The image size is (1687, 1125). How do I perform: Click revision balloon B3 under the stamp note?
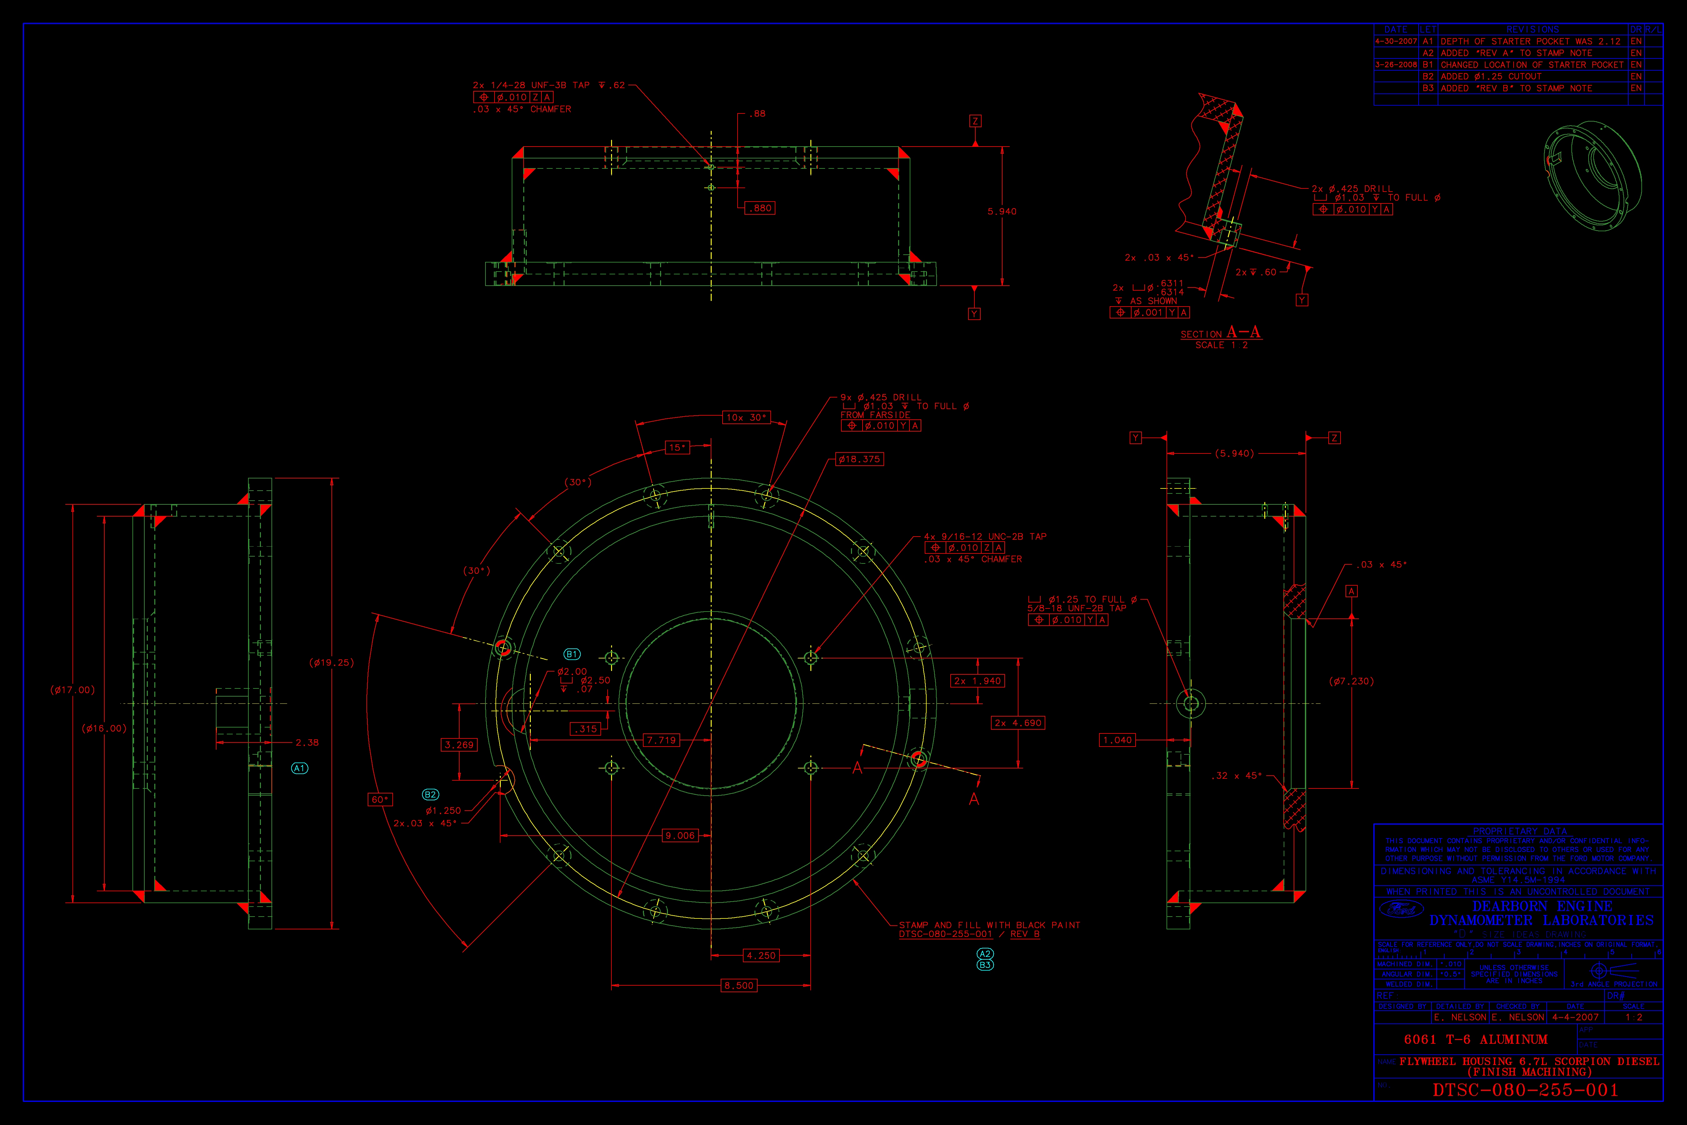point(986,965)
